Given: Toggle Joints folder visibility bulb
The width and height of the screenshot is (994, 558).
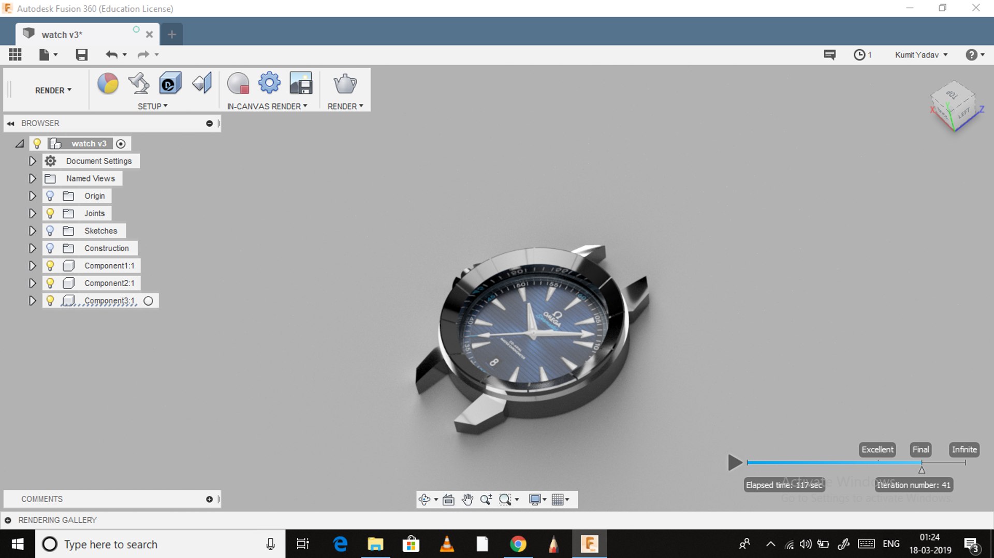Looking at the screenshot, I should click(50, 213).
